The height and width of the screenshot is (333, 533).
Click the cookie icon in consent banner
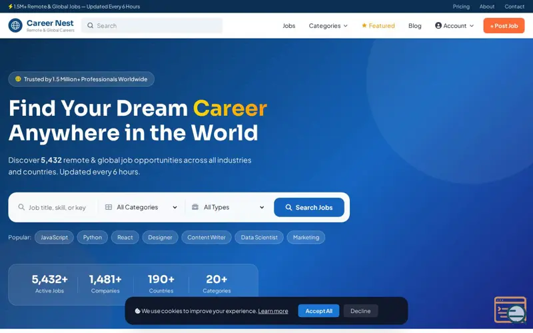coord(137,311)
